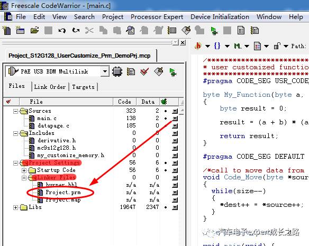
Task: Click the Undo toolbar icon
Action: click(x=62, y=31)
